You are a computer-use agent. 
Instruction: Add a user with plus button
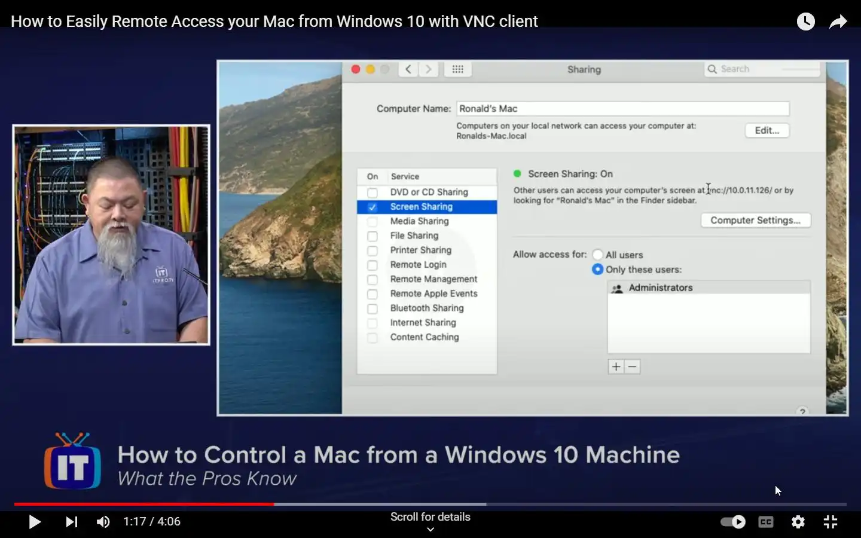616,366
